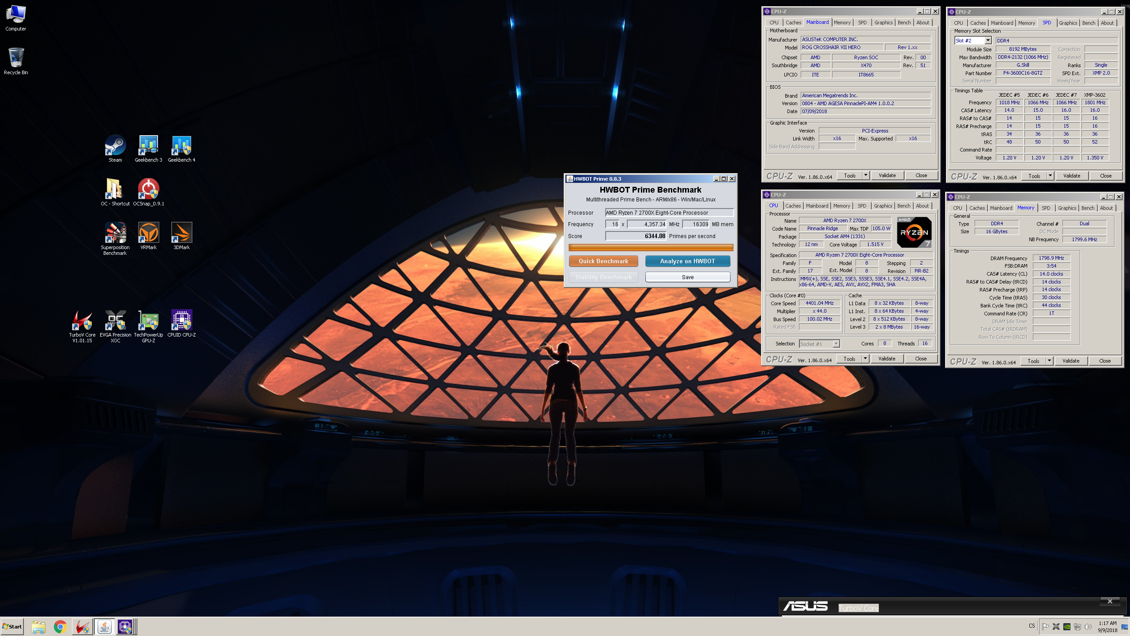Select CPU tab in Memory CPU-Z window
Screen dimensions: 1130x636
pyautogui.click(x=957, y=208)
